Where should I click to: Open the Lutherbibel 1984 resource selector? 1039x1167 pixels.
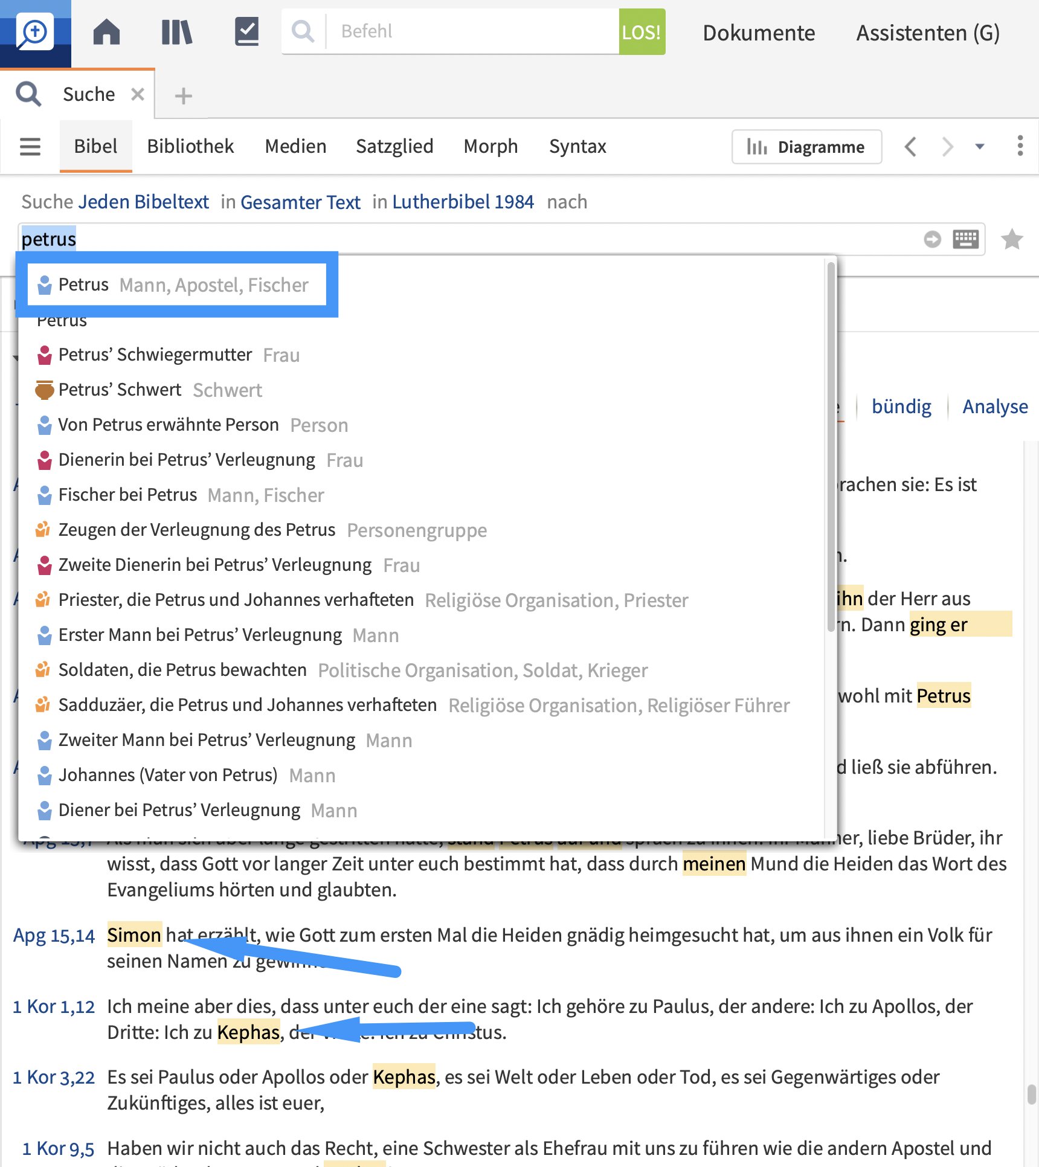463,202
